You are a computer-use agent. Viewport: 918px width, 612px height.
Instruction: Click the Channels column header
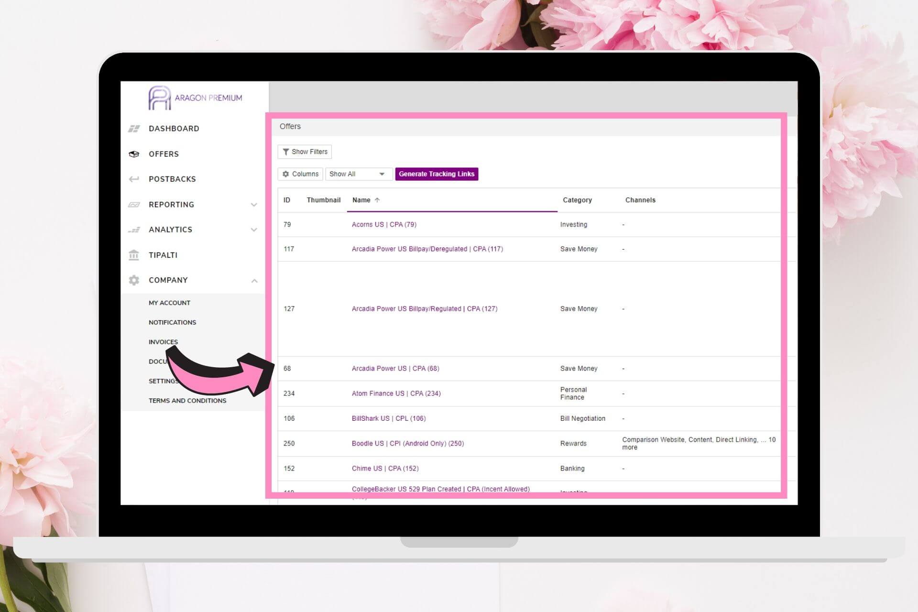pyautogui.click(x=640, y=200)
